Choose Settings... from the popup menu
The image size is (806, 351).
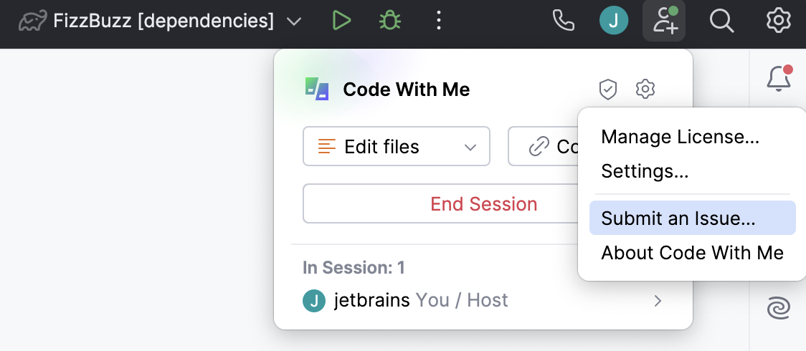(x=645, y=171)
